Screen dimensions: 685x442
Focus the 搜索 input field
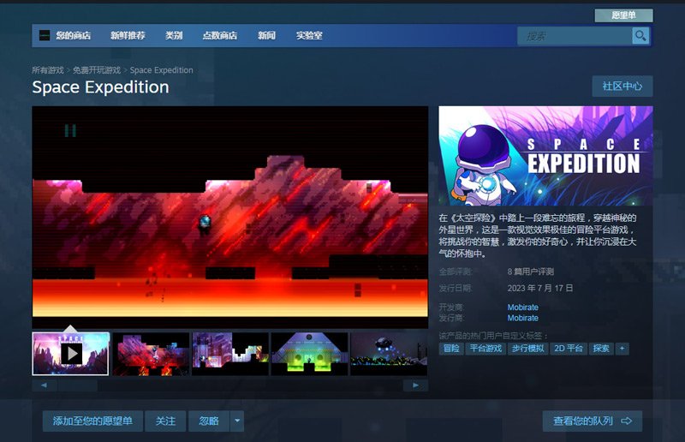pos(575,36)
